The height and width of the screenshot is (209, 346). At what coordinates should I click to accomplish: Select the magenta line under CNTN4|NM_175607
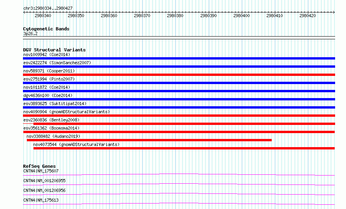click(179, 174)
